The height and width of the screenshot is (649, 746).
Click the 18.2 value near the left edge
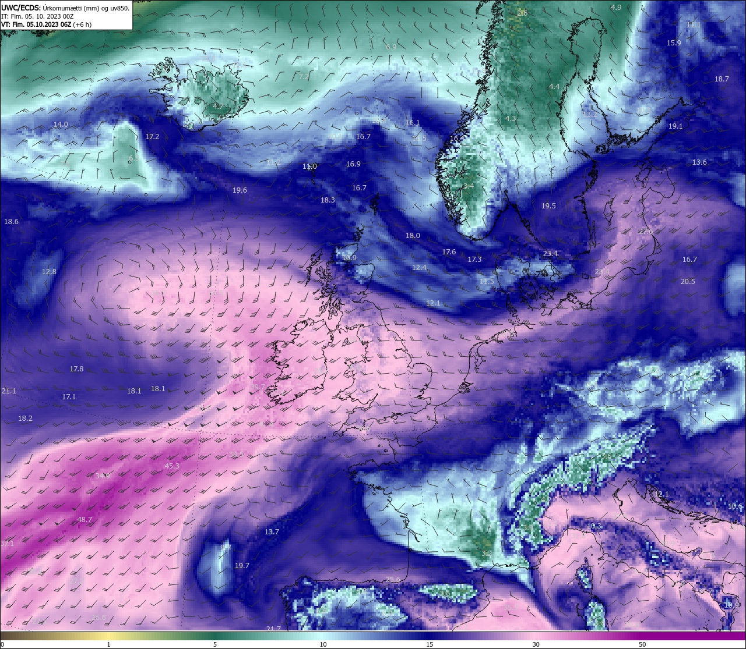(x=25, y=418)
